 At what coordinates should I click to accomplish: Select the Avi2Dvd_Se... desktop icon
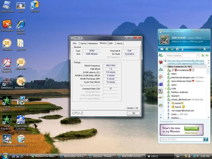[21, 141]
